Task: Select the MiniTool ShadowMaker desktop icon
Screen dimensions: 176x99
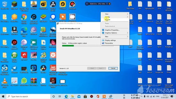Action: pyautogui.click(x=5, y=70)
